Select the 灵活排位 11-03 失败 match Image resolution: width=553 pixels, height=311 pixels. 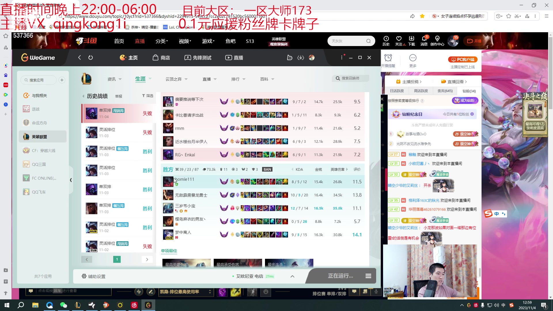pyautogui.click(x=119, y=132)
